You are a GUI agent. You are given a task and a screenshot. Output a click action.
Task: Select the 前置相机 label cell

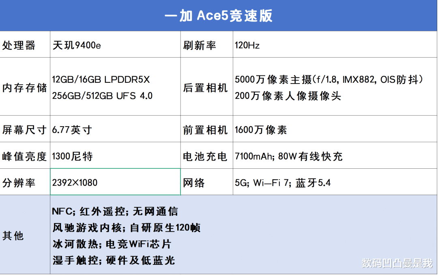coord(207,129)
